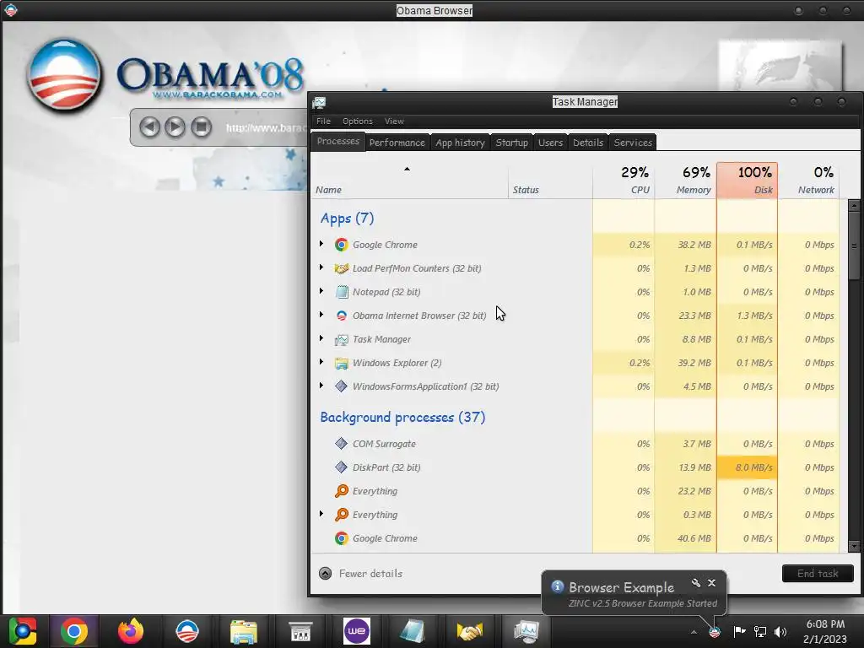
Task: Click the COM Surrogate process icon
Action: (x=341, y=444)
